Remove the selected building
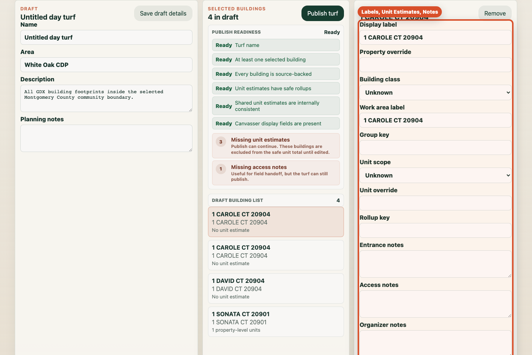Image resolution: width=532 pixels, height=355 pixels. click(x=495, y=13)
